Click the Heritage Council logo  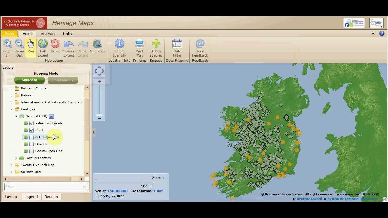coord(24,23)
